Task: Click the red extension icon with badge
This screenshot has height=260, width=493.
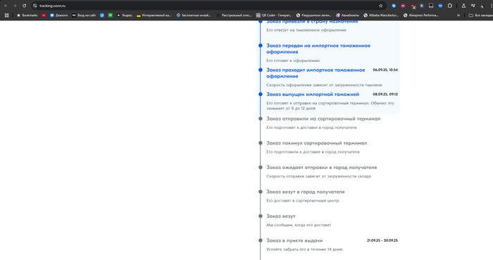Action: [413, 6]
